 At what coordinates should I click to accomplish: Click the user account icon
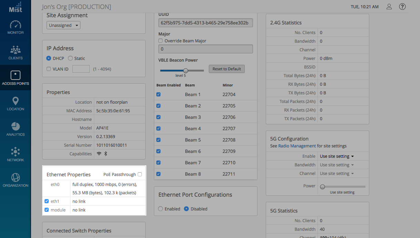389,7
